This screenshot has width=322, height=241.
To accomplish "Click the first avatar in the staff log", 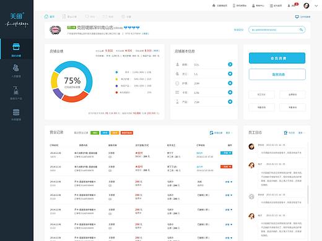I will tap(251, 146).
